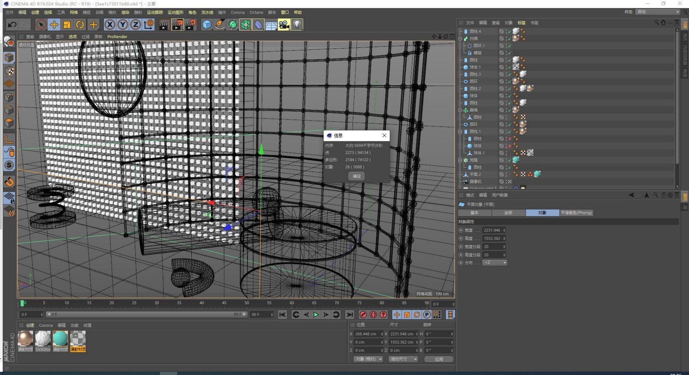The width and height of the screenshot is (689, 375).
Task: Collapse the 扫描 sweep object tree
Action: tap(460, 38)
